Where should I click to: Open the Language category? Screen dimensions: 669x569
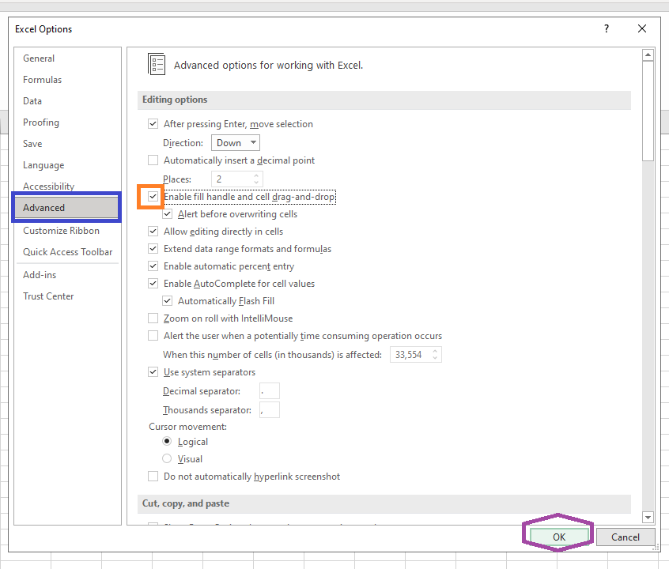tap(43, 165)
